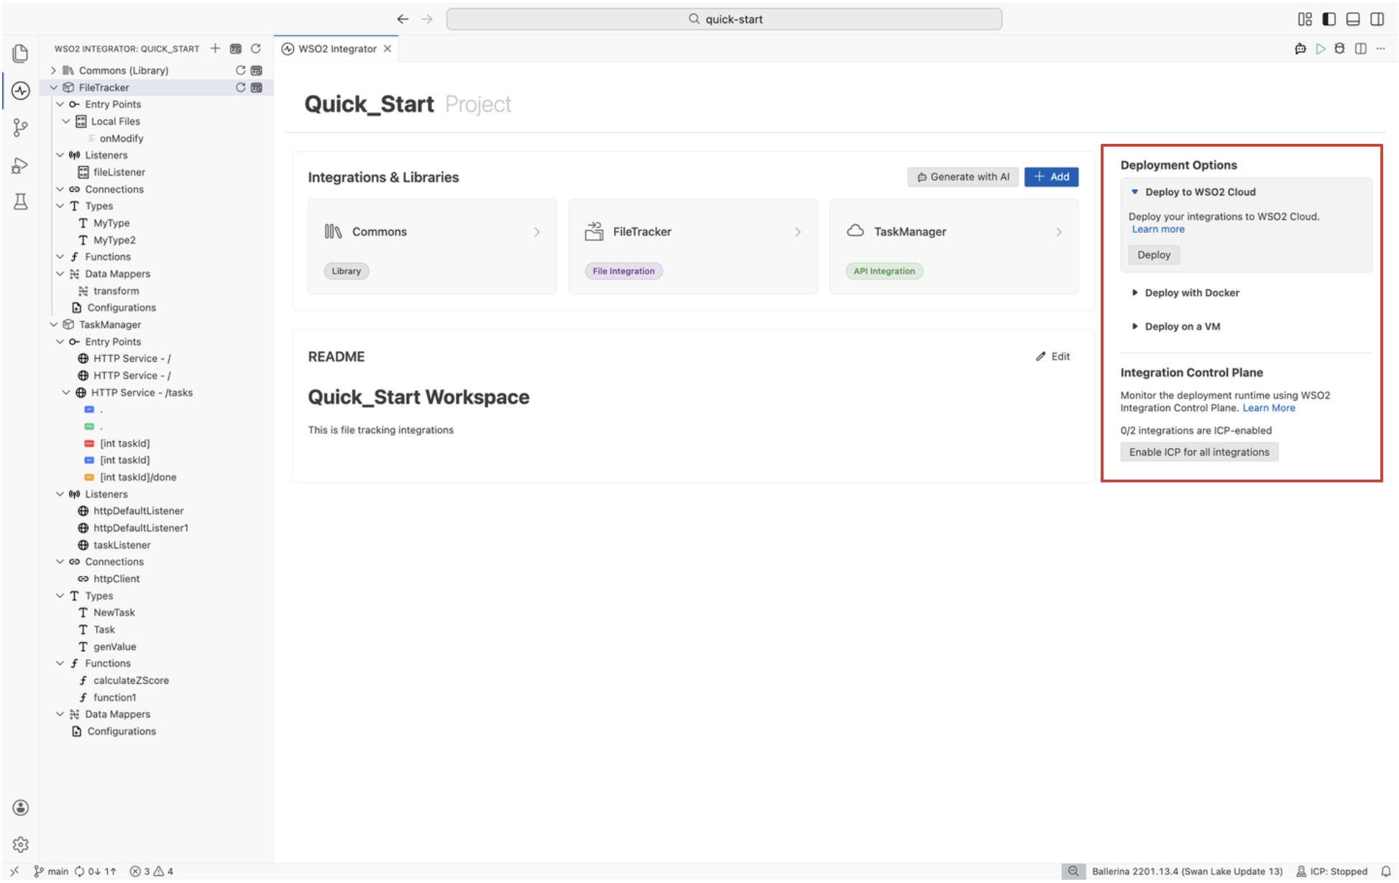Open the TaskManager integration card
The image size is (1399, 883).
954,247
